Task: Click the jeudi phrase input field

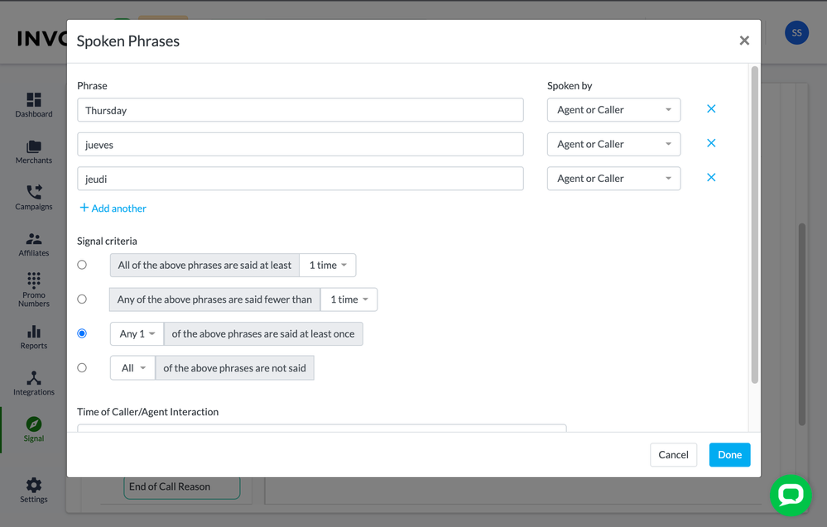Action: (x=300, y=179)
